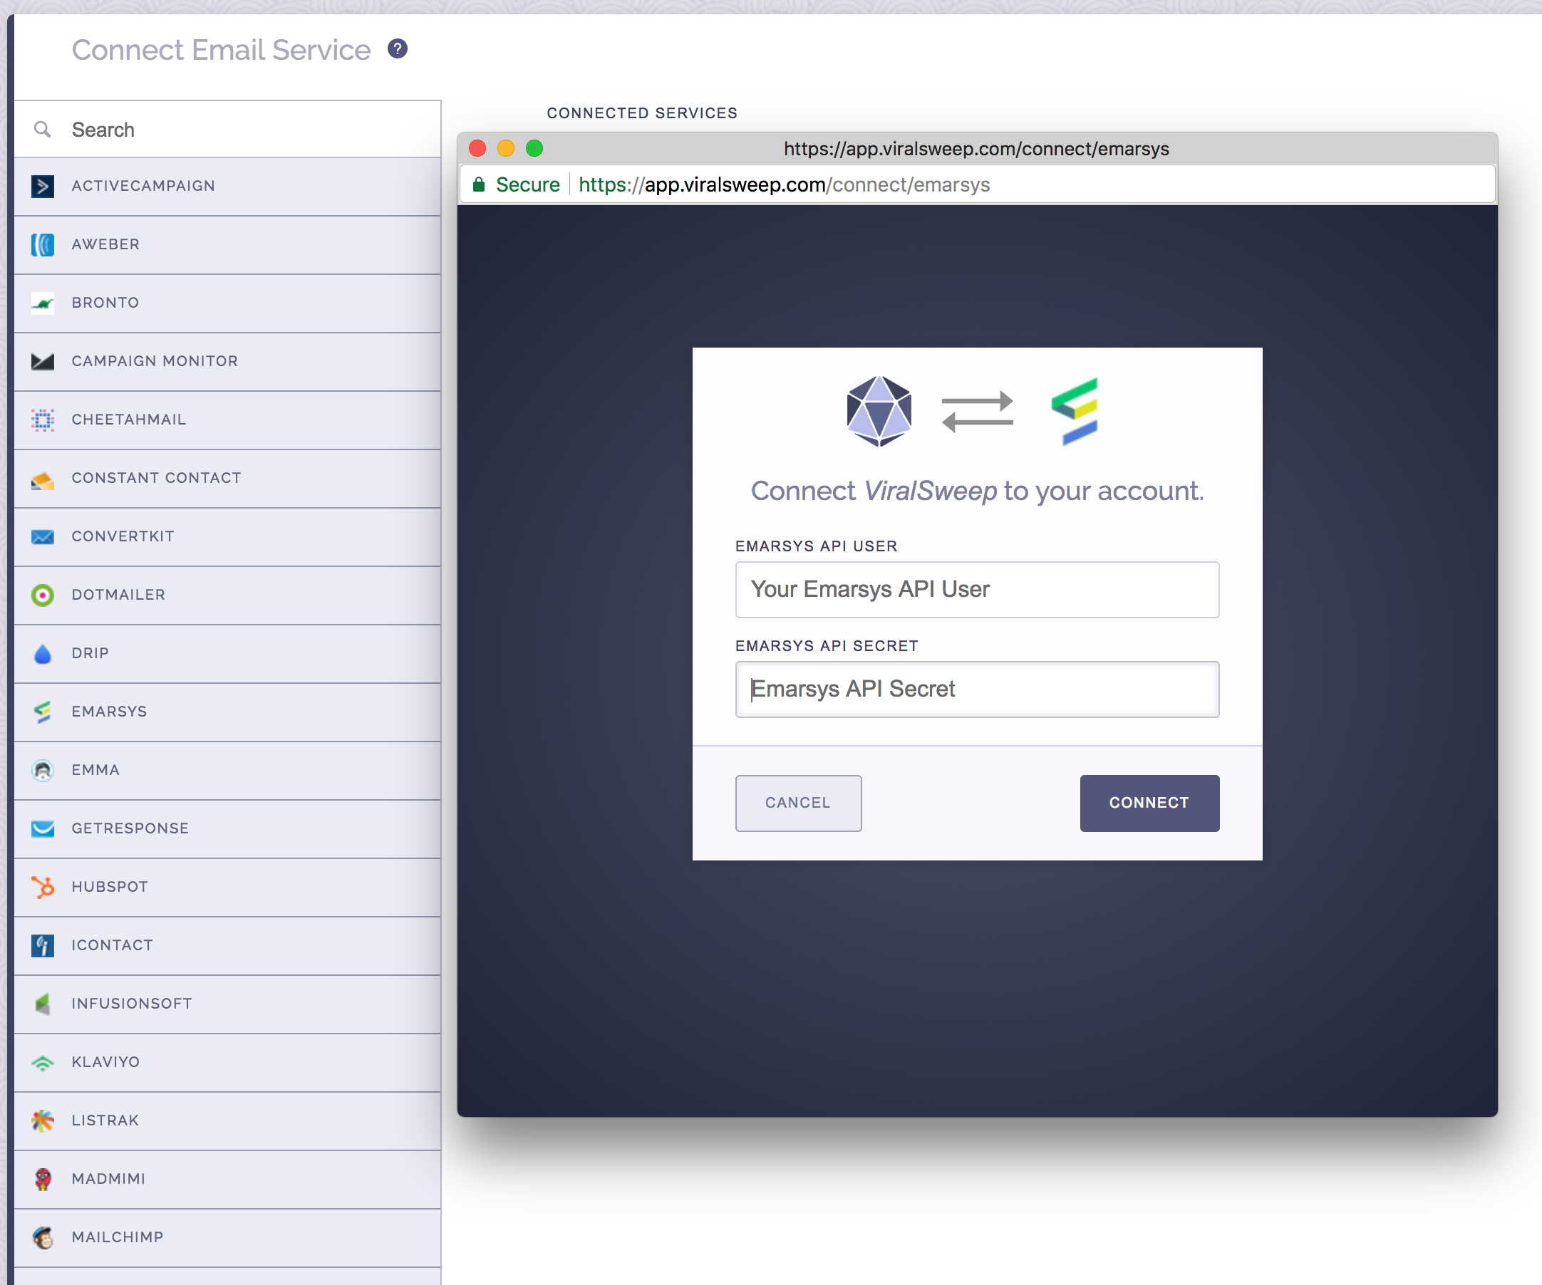The width and height of the screenshot is (1542, 1285).
Task: Open the help question mark icon
Action: pos(397,49)
